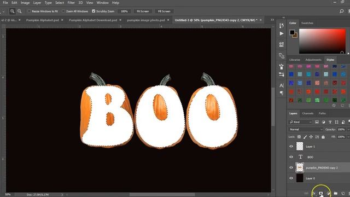
Task: Open the Kind filter dropdown
Action: 300,122
